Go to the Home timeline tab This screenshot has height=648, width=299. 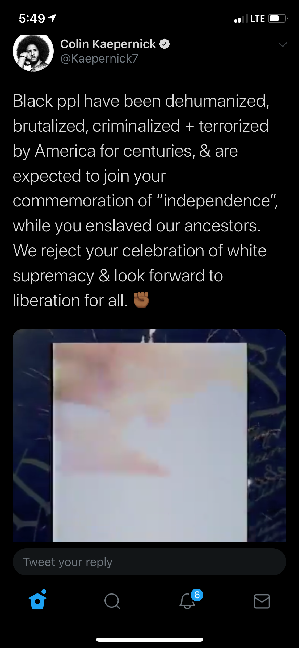pos(37,601)
